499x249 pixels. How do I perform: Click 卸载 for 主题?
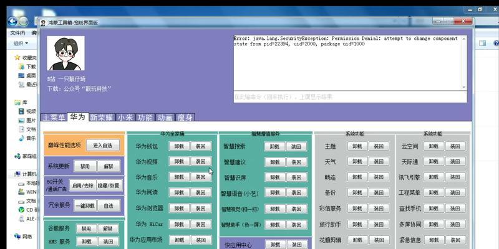pyautogui.click(x=357, y=146)
